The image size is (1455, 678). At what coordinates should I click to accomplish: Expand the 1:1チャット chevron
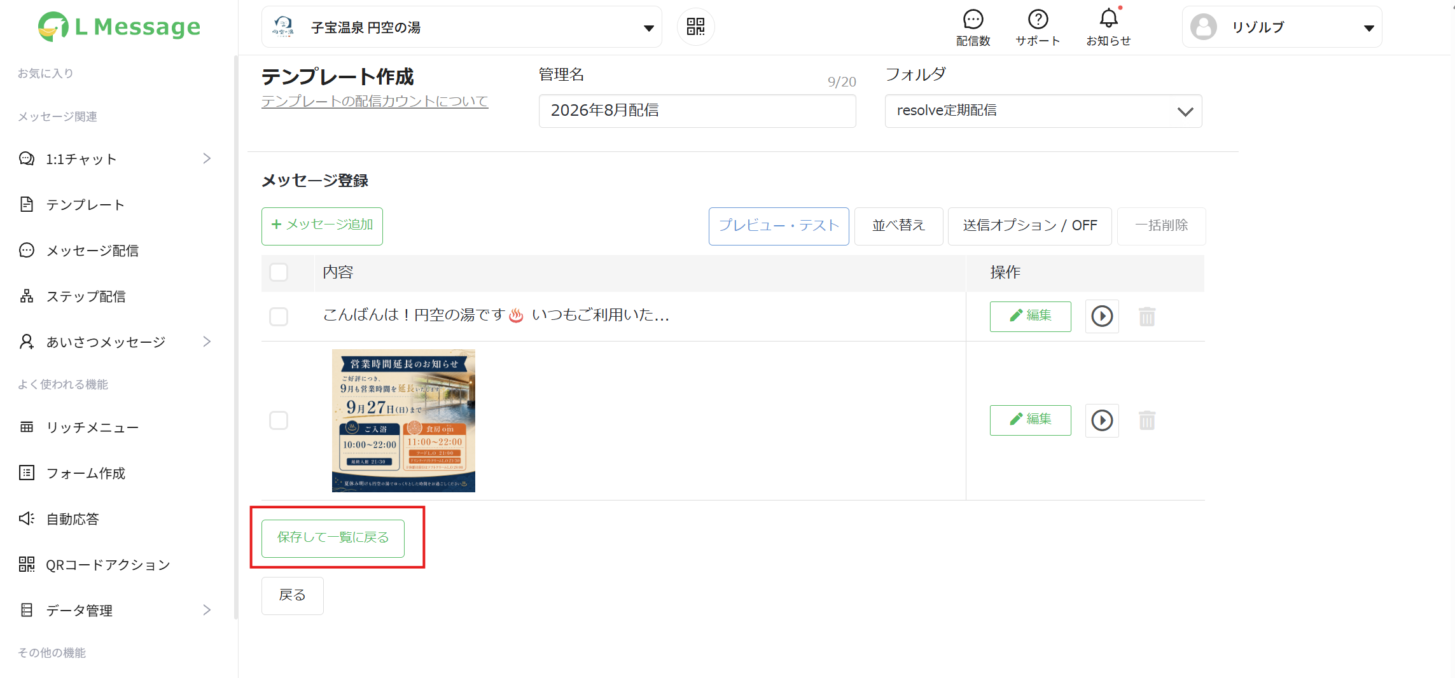[207, 158]
